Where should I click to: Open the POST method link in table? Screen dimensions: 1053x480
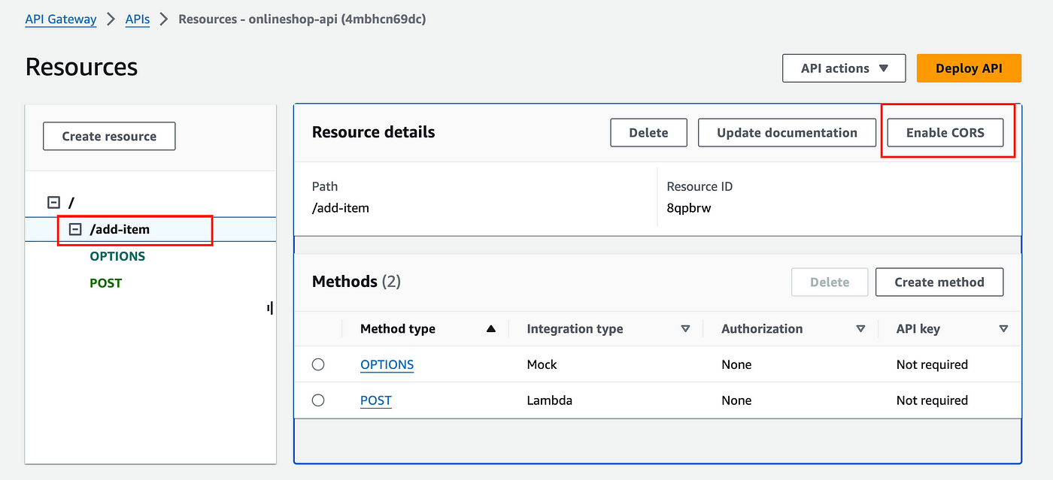tap(376, 400)
